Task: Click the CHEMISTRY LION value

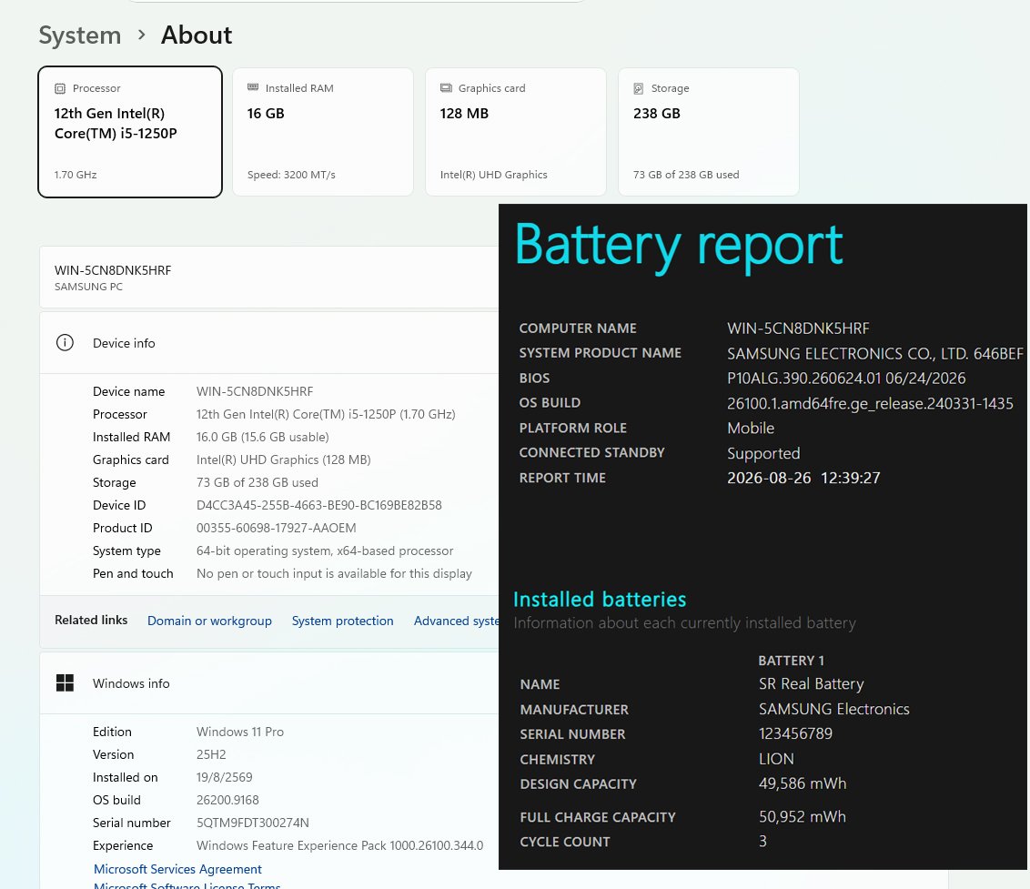Action: tap(776, 759)
